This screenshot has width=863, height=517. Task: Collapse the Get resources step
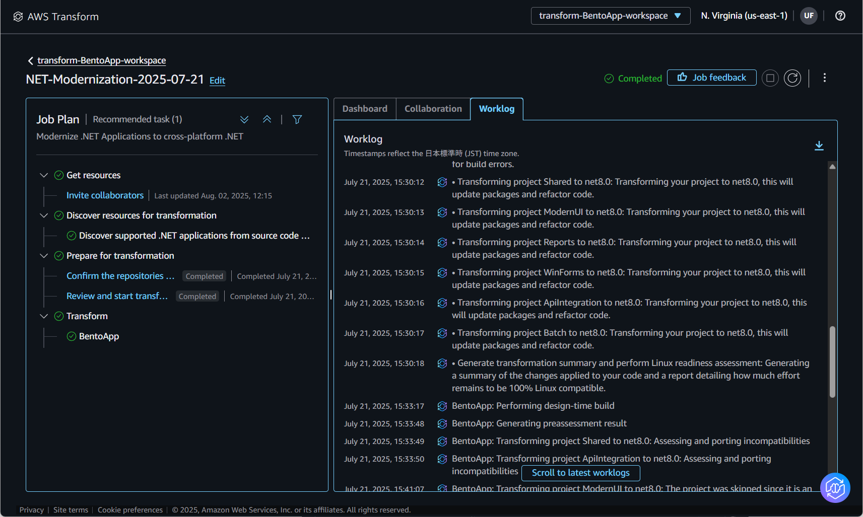coord(44,175)
